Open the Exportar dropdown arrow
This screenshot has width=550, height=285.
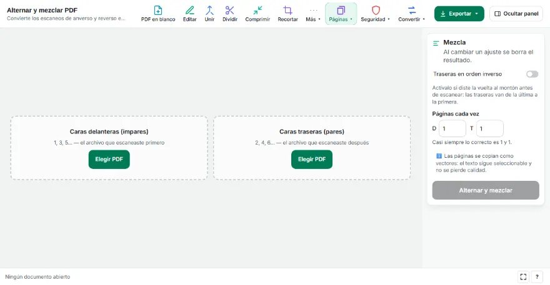click(477, 14)
